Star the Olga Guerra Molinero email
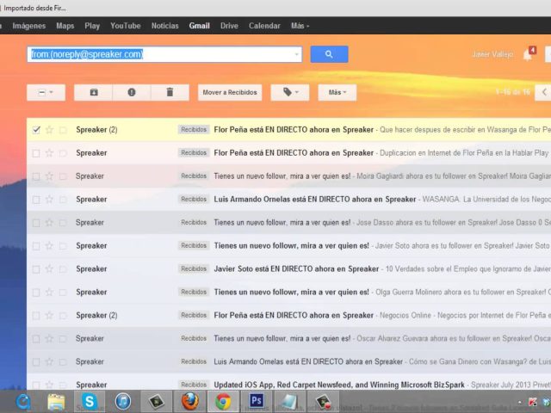Screen dimensions: 551x413 tap(49, 292)
